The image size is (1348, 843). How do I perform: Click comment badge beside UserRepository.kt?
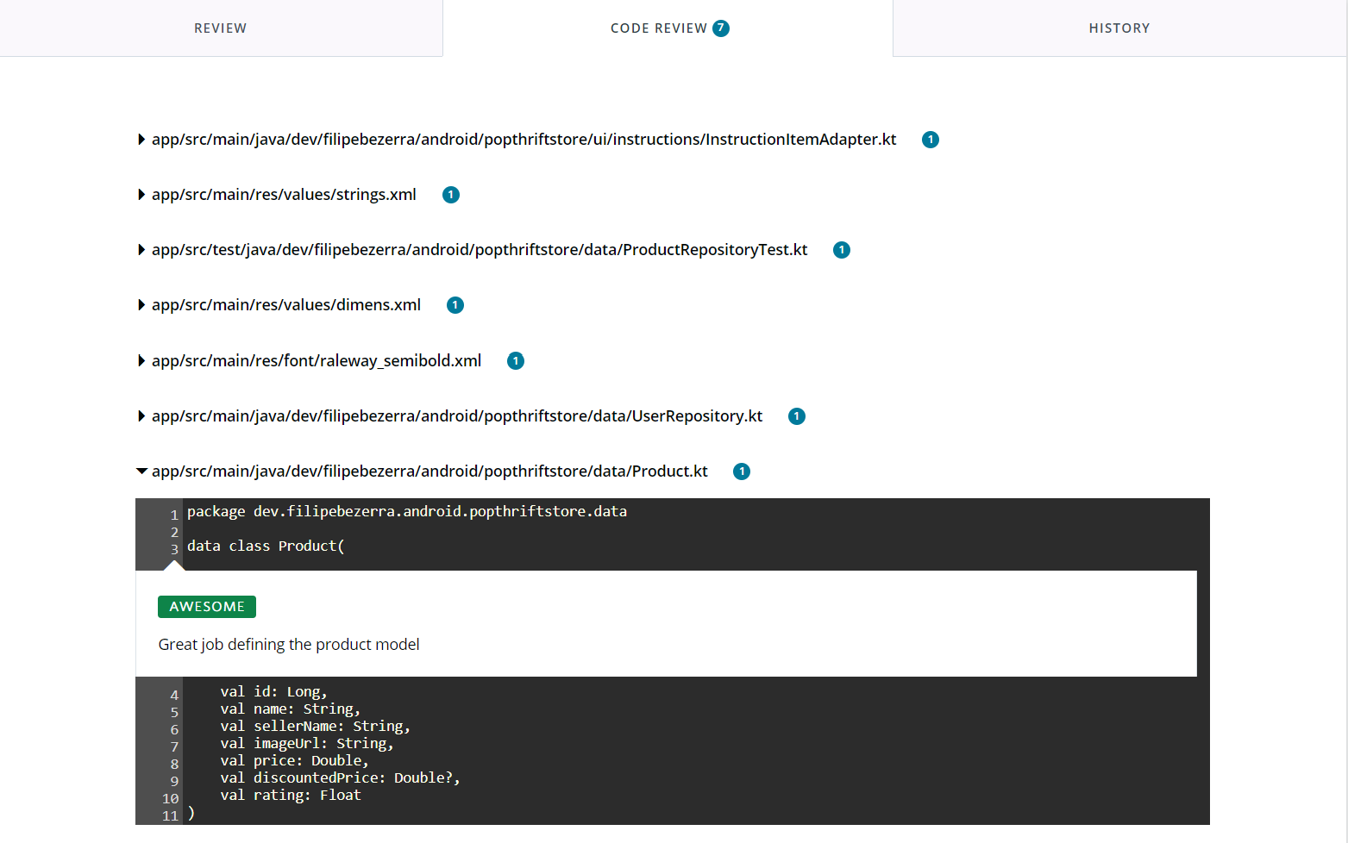tap(797, 416)
